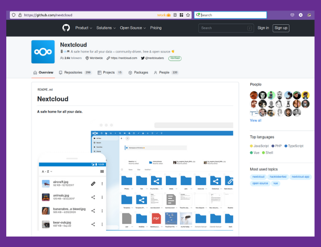The width and height of the screenshot is (321, 247).
Task: Click the padlock site security icon
Action: coord(20,15)
